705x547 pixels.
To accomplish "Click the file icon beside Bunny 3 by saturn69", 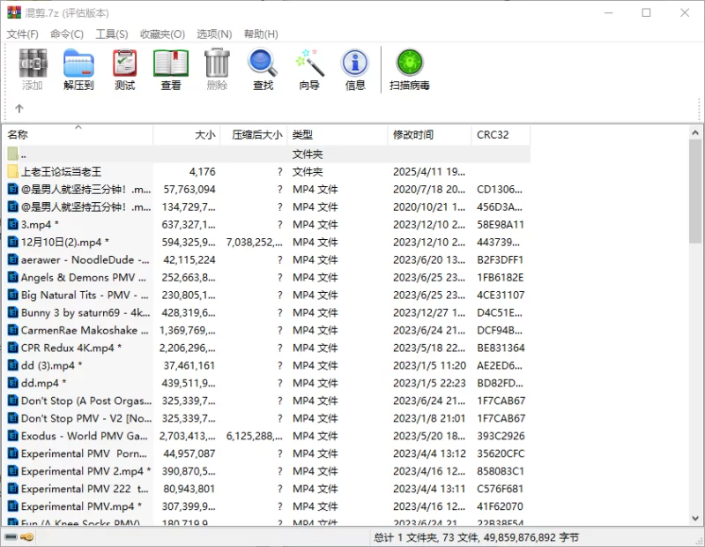I will coord(13,312).
